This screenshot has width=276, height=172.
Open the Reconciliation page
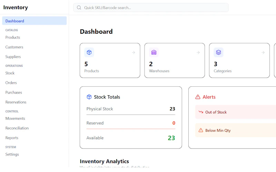pos(17,128)
